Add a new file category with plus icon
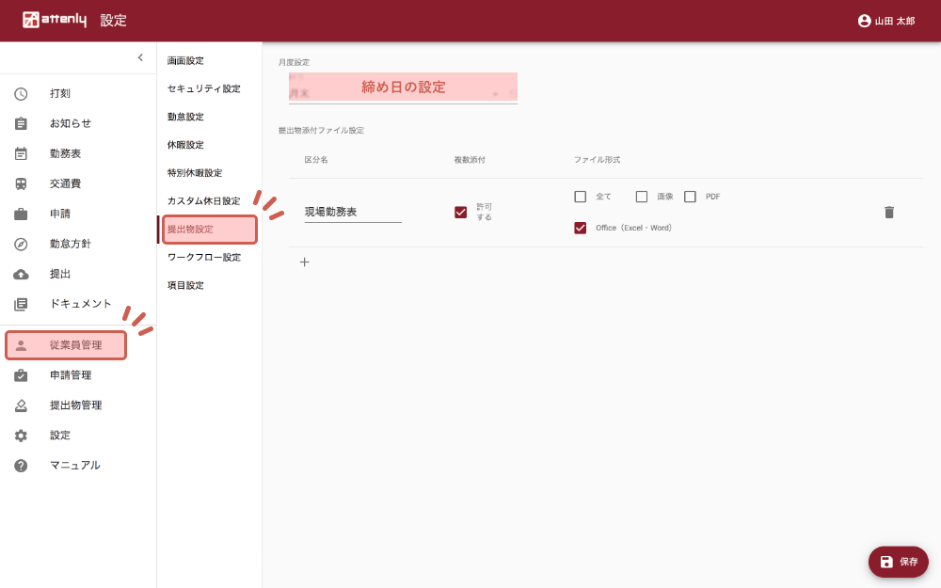This screenshot has height=588, width=941. [304, 262]
